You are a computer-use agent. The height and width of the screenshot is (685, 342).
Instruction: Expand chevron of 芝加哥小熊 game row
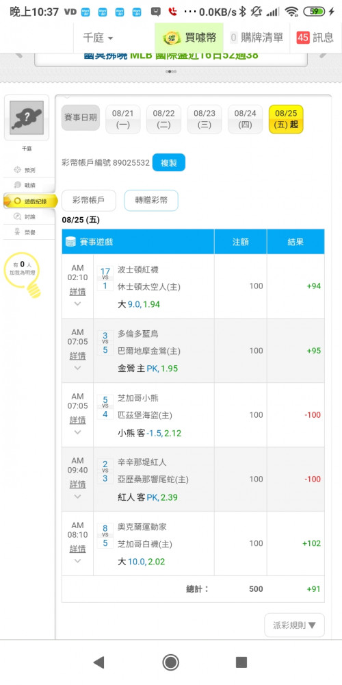pyautogui.click(x=78, y=432)
